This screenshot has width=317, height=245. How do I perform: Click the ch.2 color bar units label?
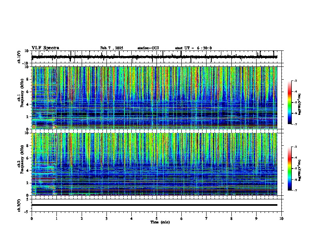click(x=300, y=171)
